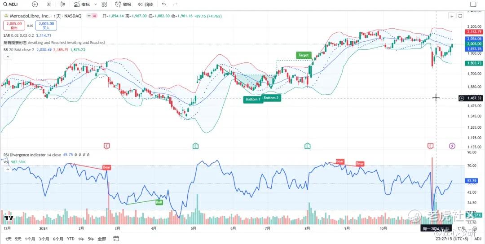This screenshot has width=485, height=244.
Task: Open the 天 interval selector
Action: click(x=49, y=4)
